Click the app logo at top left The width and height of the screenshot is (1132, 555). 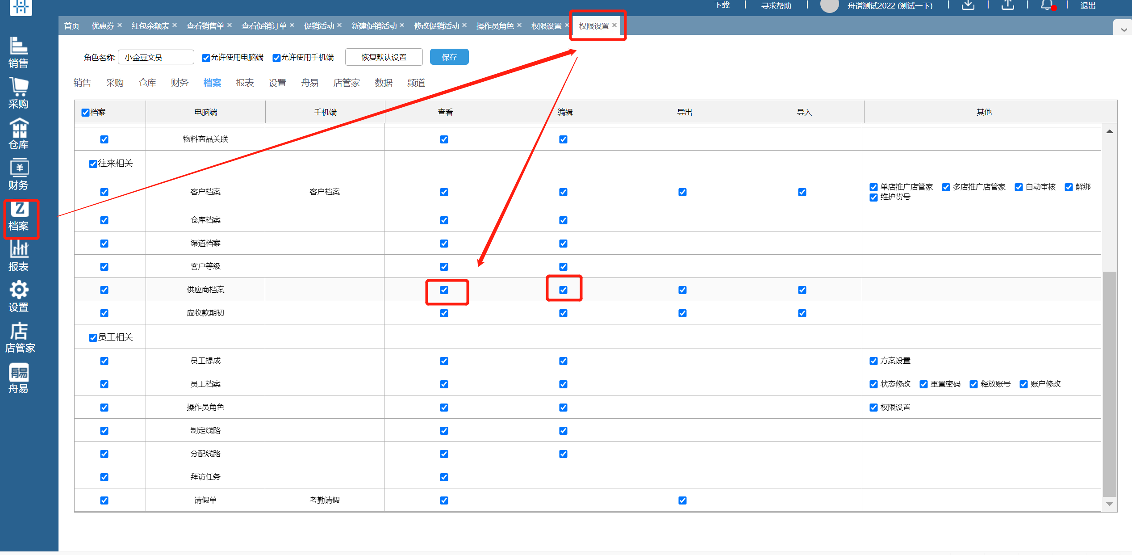pyautogui.click(x=21, y=7)
